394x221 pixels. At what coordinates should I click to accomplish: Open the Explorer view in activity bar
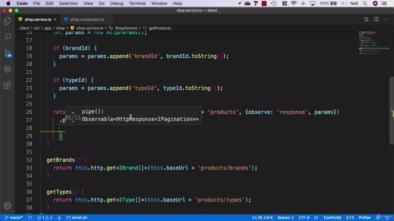(x=7, y=21)
